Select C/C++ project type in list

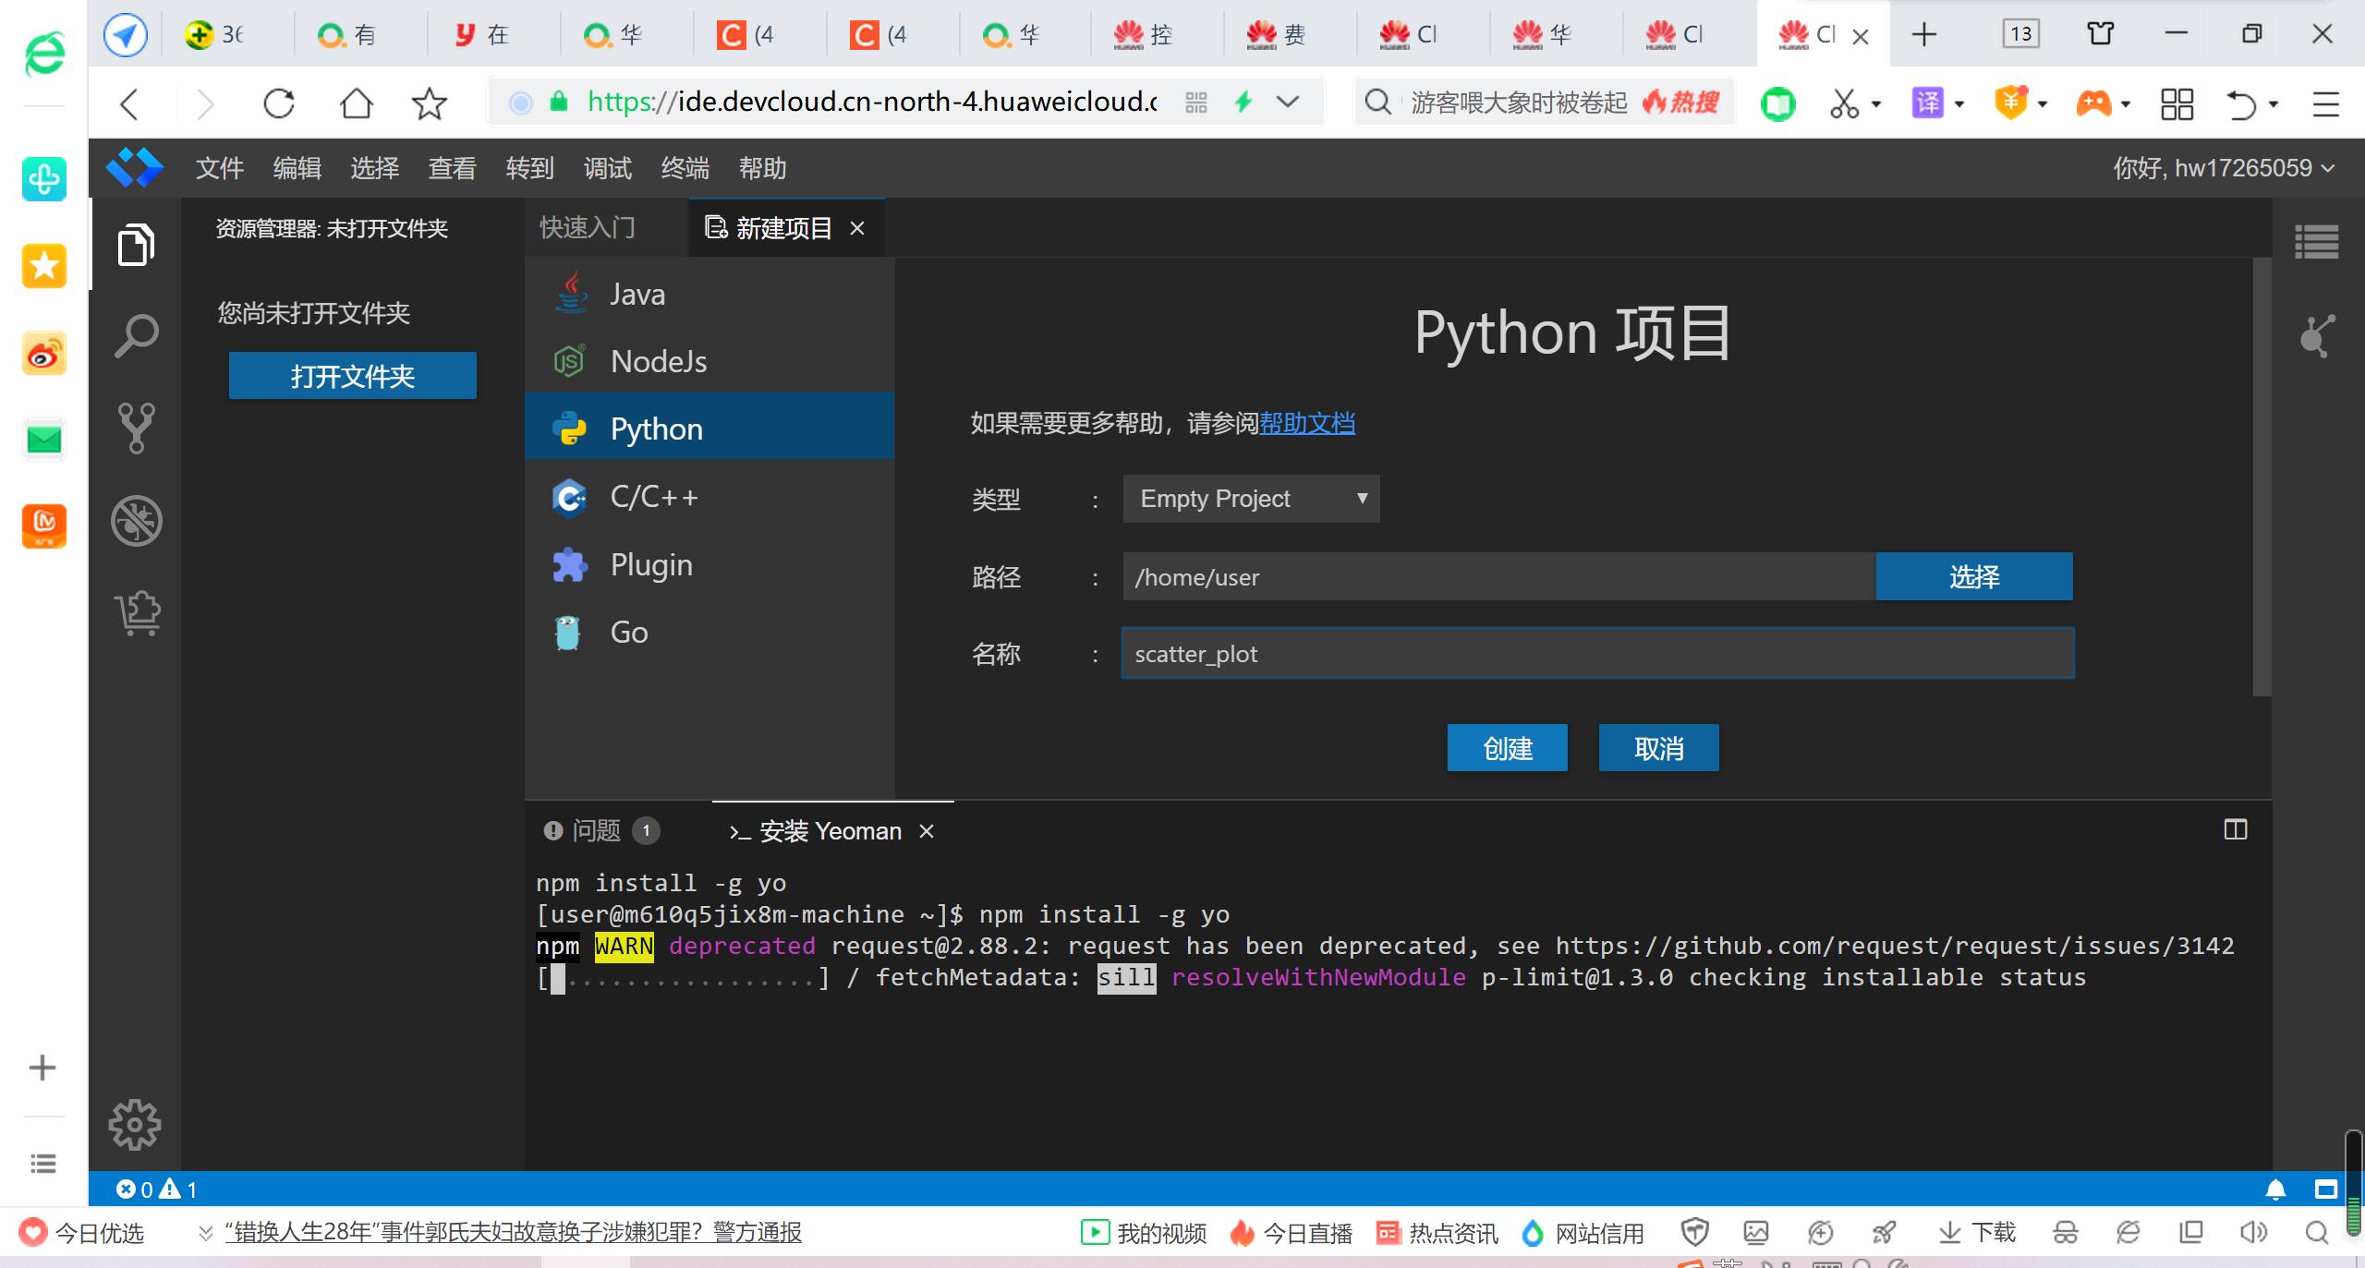pos(654,497)
